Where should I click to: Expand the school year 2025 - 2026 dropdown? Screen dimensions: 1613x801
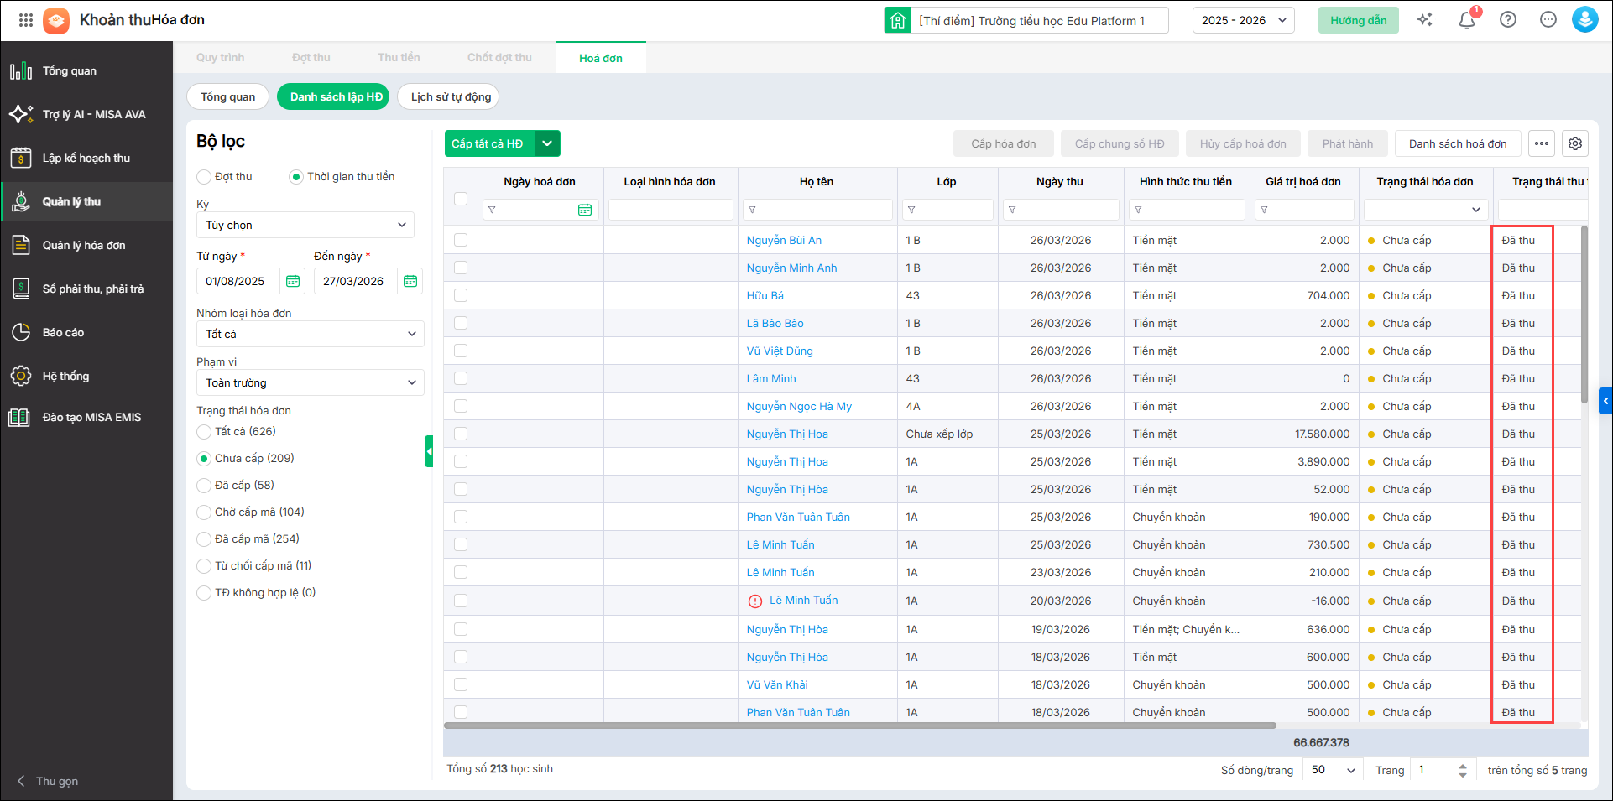pos(1243,20)
